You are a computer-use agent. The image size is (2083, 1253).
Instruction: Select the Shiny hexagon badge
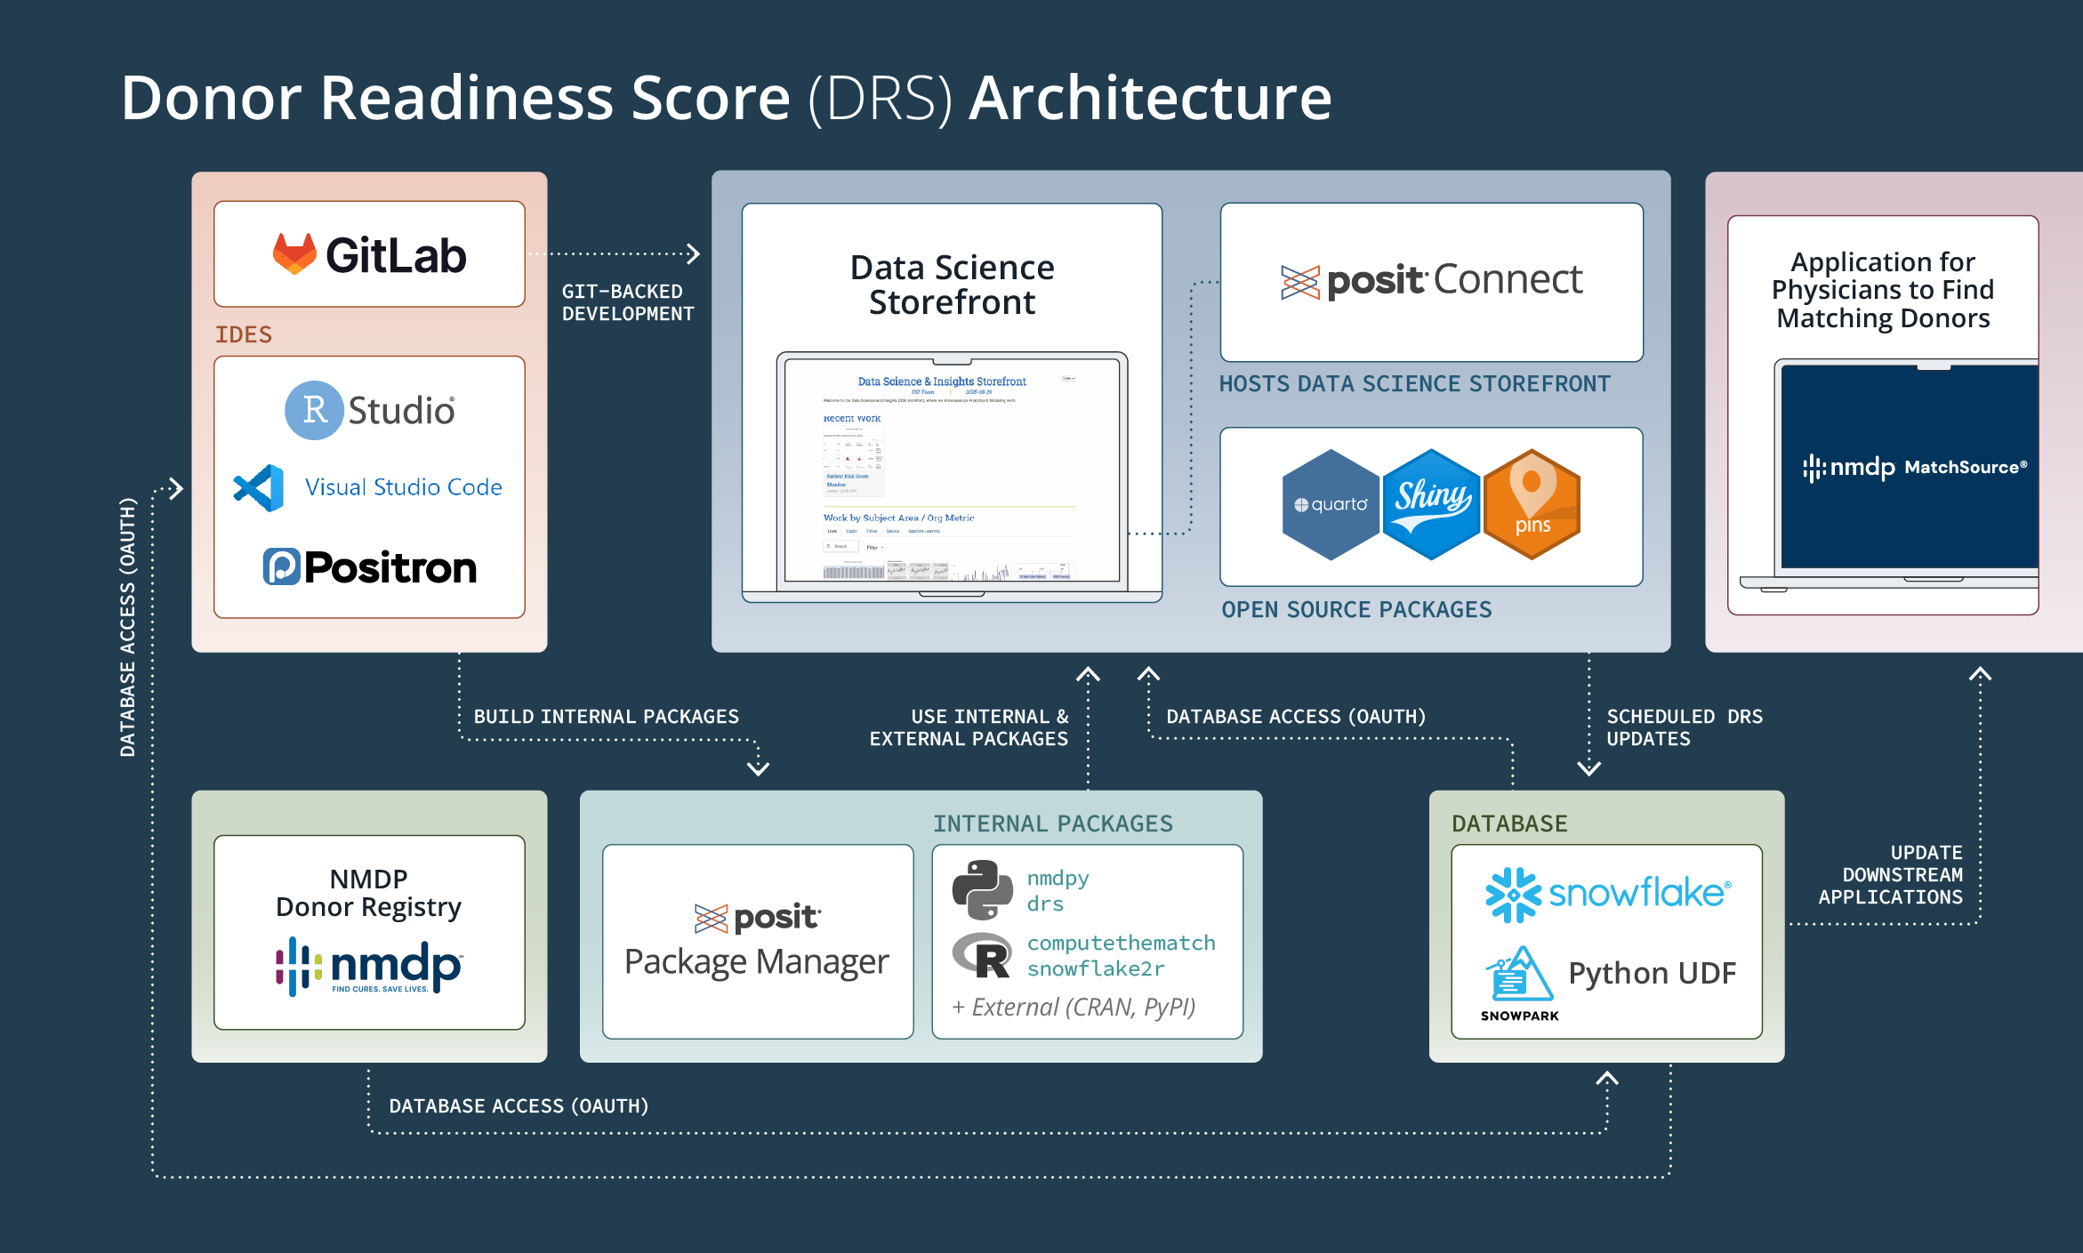[x=1431, y=504]
